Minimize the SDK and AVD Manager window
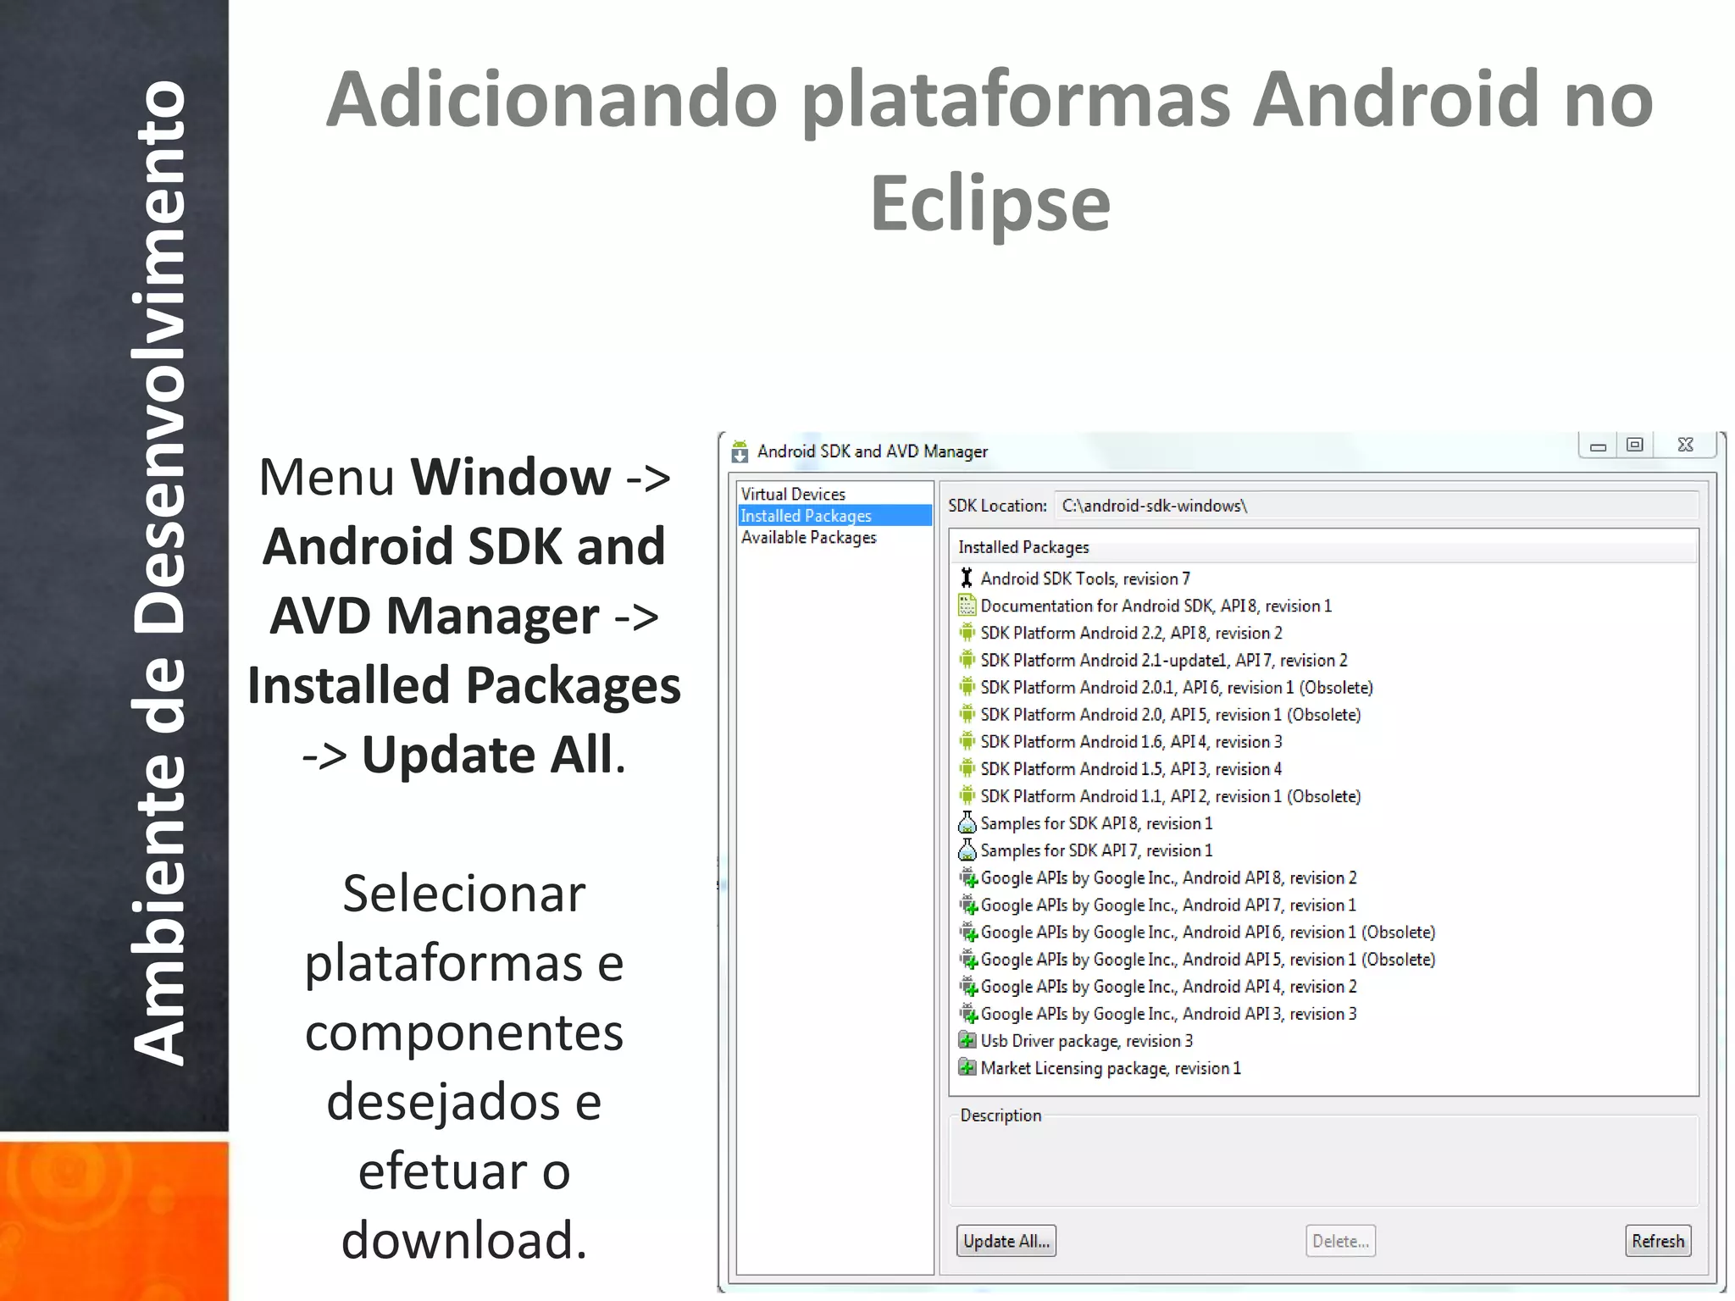Image resolution: width=1735 pixels, height=1301 pixels. [x=1598, y=446]
